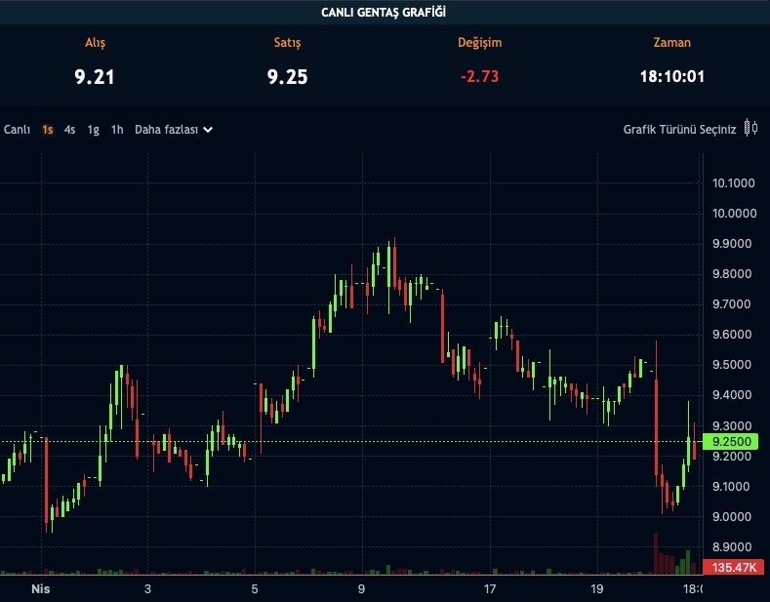770x602 pixels.
Task: Click the 5 date axis label
Action: [255, 588]
